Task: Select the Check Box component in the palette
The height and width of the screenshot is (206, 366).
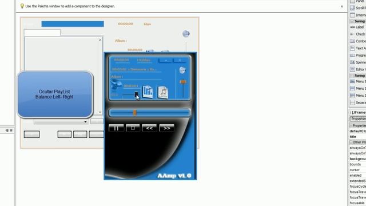Action: [357, 34]
